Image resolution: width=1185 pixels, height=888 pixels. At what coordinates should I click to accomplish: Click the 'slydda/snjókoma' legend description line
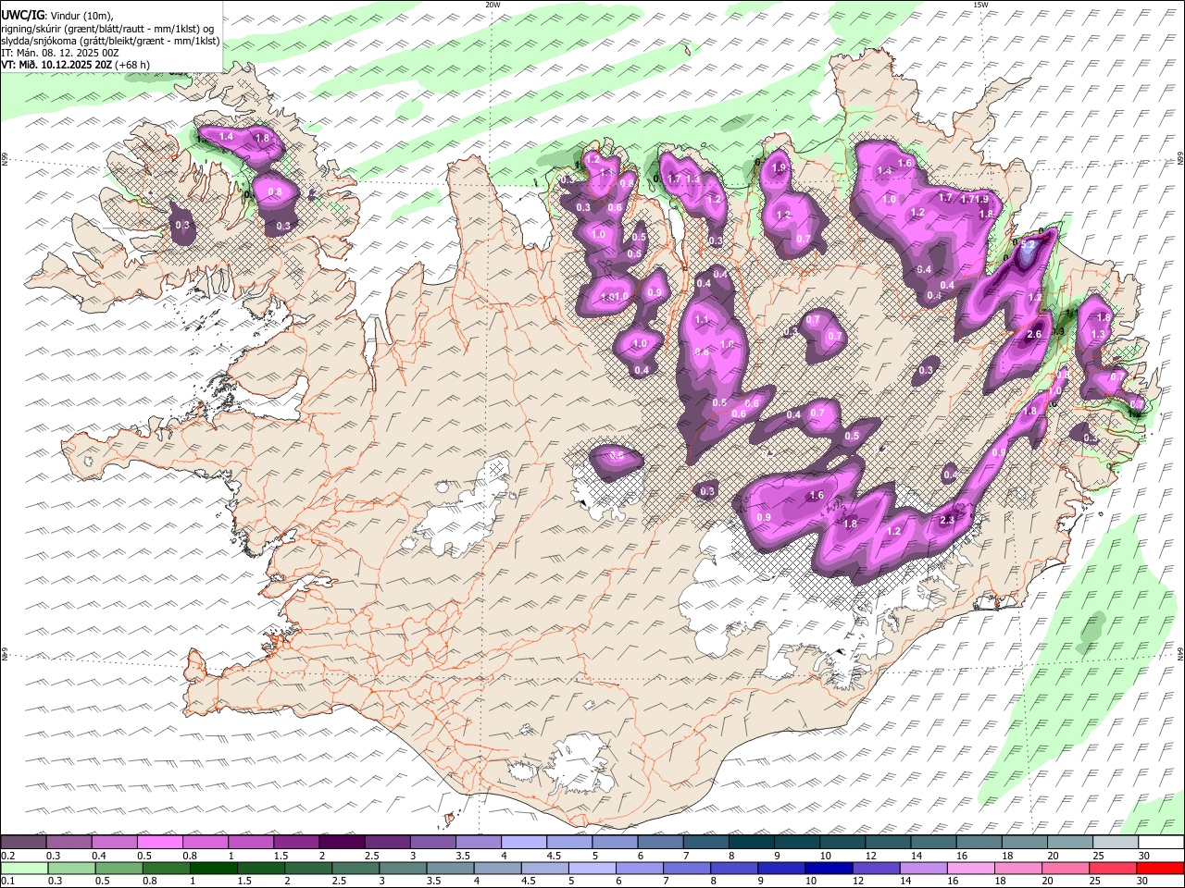click(110, 41)
